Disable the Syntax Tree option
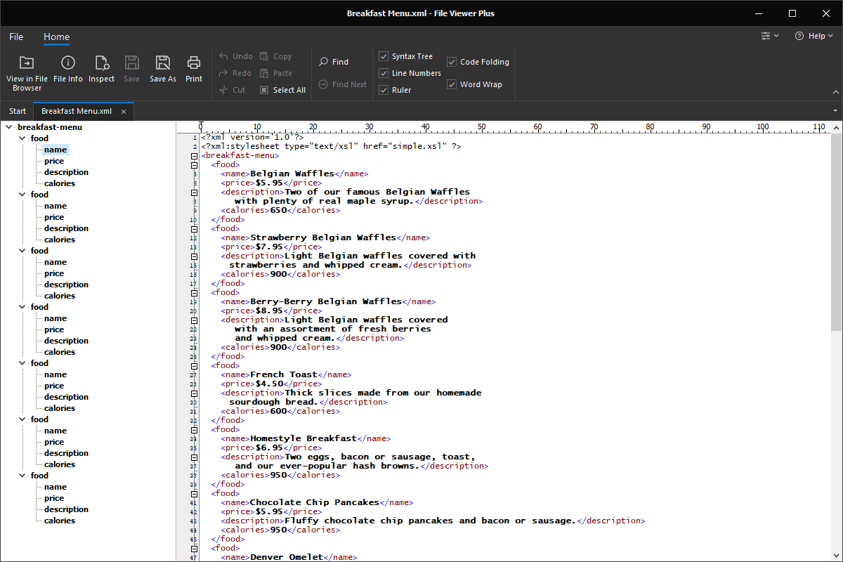 coord(384,56)
